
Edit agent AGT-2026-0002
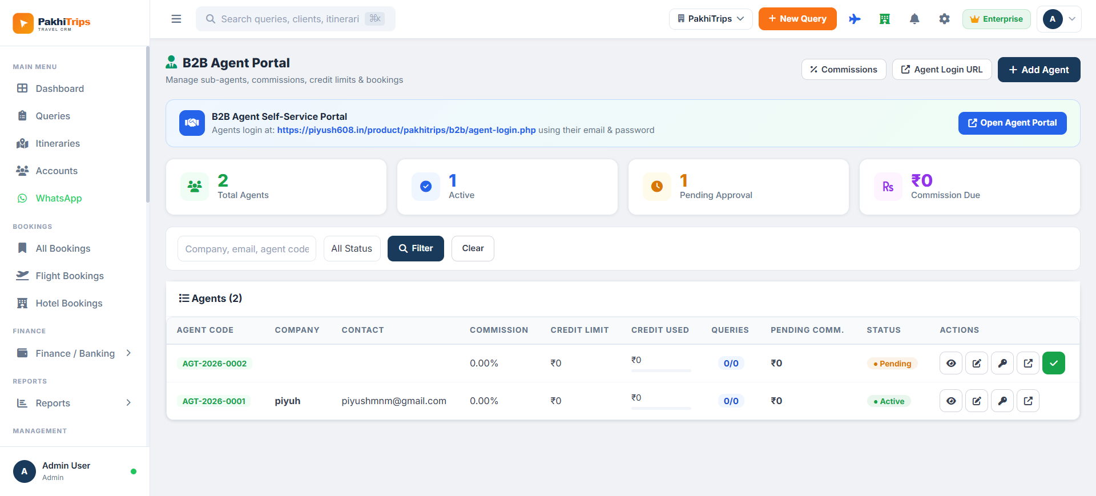[977, 363]
